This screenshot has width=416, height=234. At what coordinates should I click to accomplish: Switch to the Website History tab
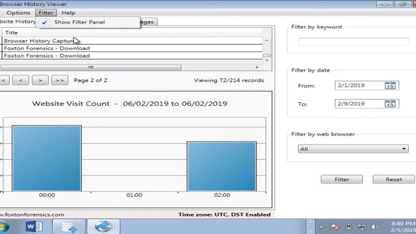(x=18, y=21)
